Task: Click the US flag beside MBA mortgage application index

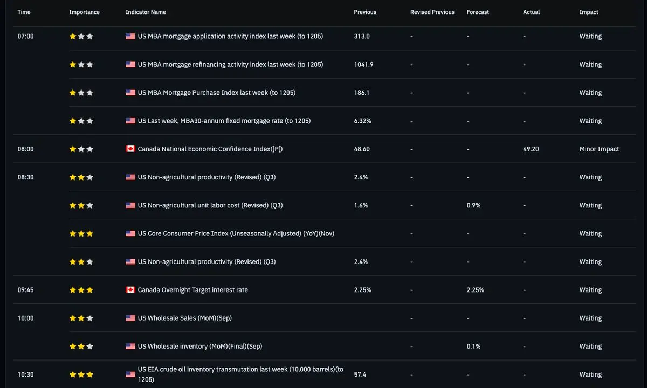Action: pos(130,37)
